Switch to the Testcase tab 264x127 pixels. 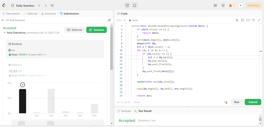124,111
